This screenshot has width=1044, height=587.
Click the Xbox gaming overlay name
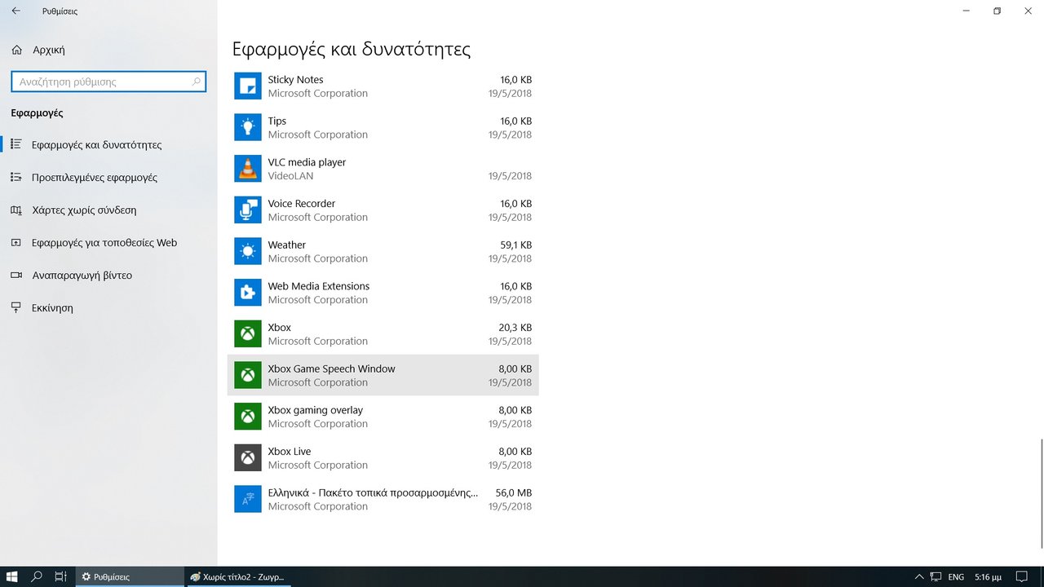coord(316,410)
